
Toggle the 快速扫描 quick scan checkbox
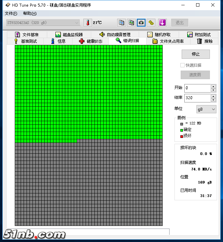[183, 65]
